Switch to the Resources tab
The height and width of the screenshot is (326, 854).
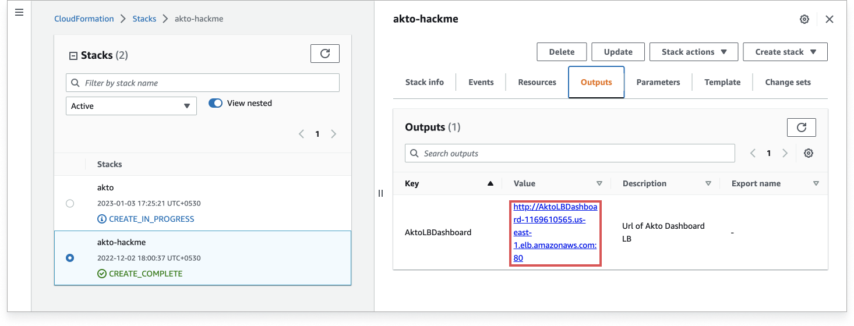point(537,82)
